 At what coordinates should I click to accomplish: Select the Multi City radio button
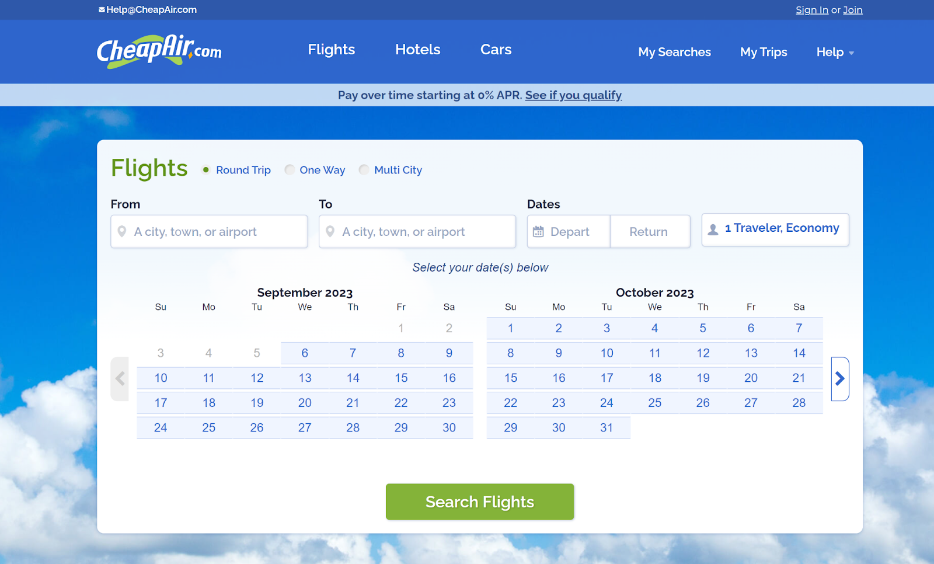(x=364, y=170)
